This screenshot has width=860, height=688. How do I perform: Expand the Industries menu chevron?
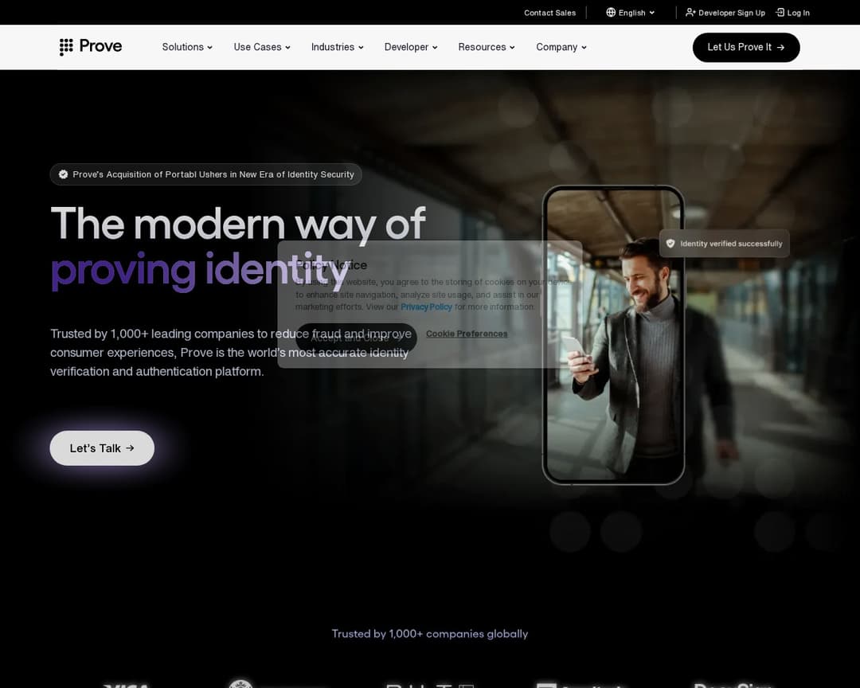click(361, 48)
